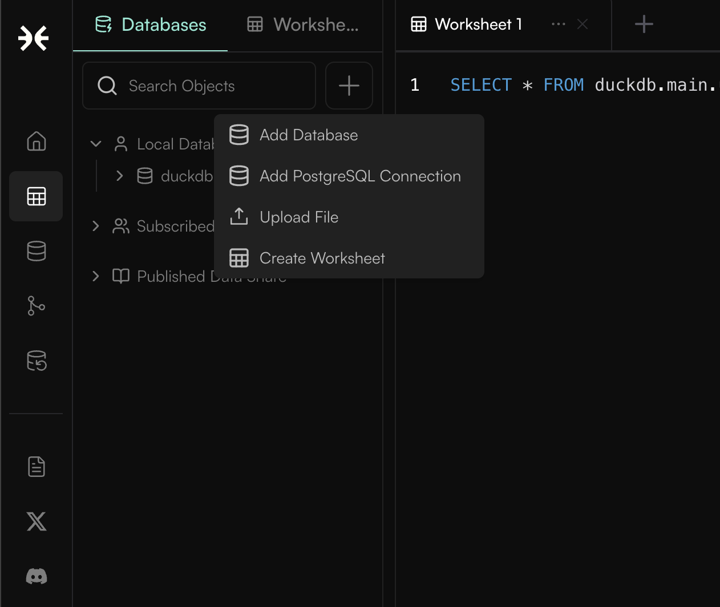Image resolution: width=720 pixels, height=607 pixels.
Task: Open the Discord icon
Action: 37,576
